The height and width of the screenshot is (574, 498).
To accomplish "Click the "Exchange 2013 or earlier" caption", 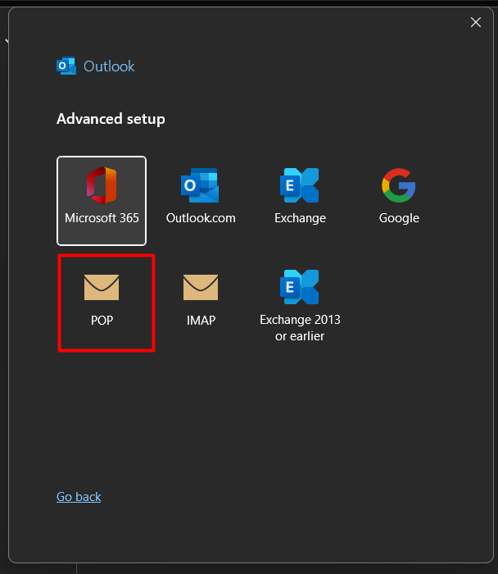I will 300,327.
